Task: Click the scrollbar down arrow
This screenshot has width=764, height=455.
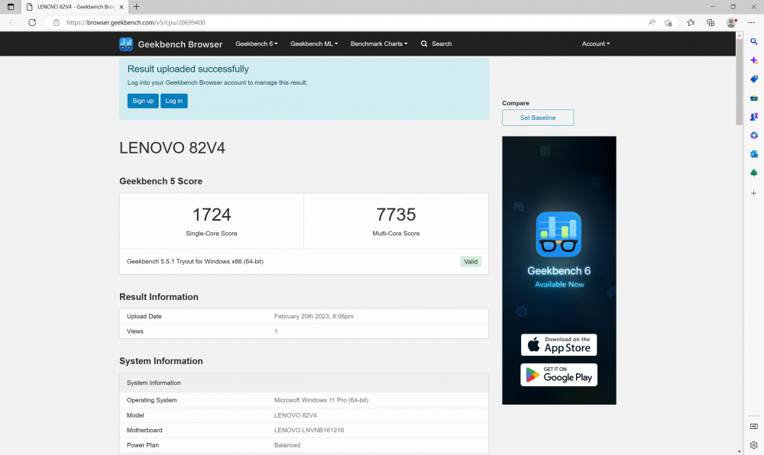Action: tap(739, 451)
